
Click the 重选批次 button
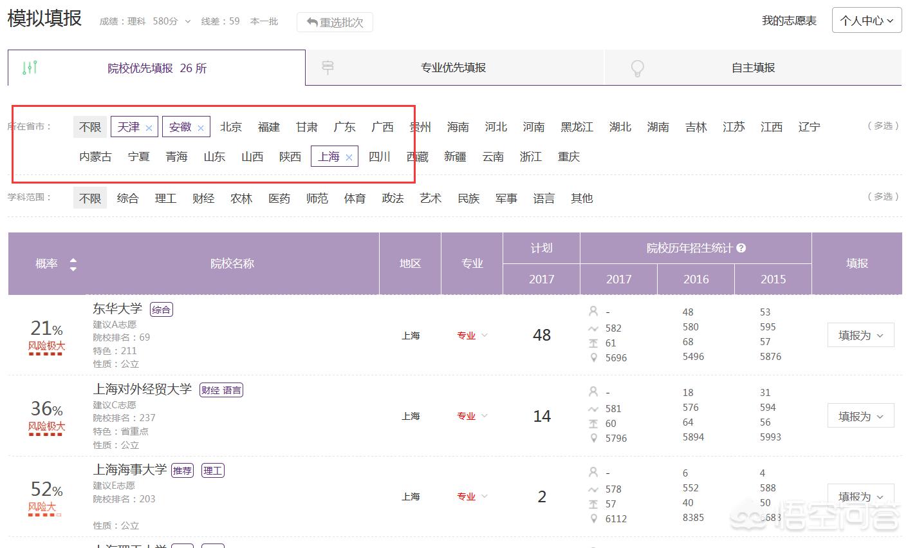point(335,23)
